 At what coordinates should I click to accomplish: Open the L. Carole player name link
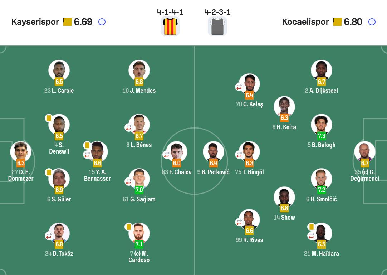click(x=63, y=91)
